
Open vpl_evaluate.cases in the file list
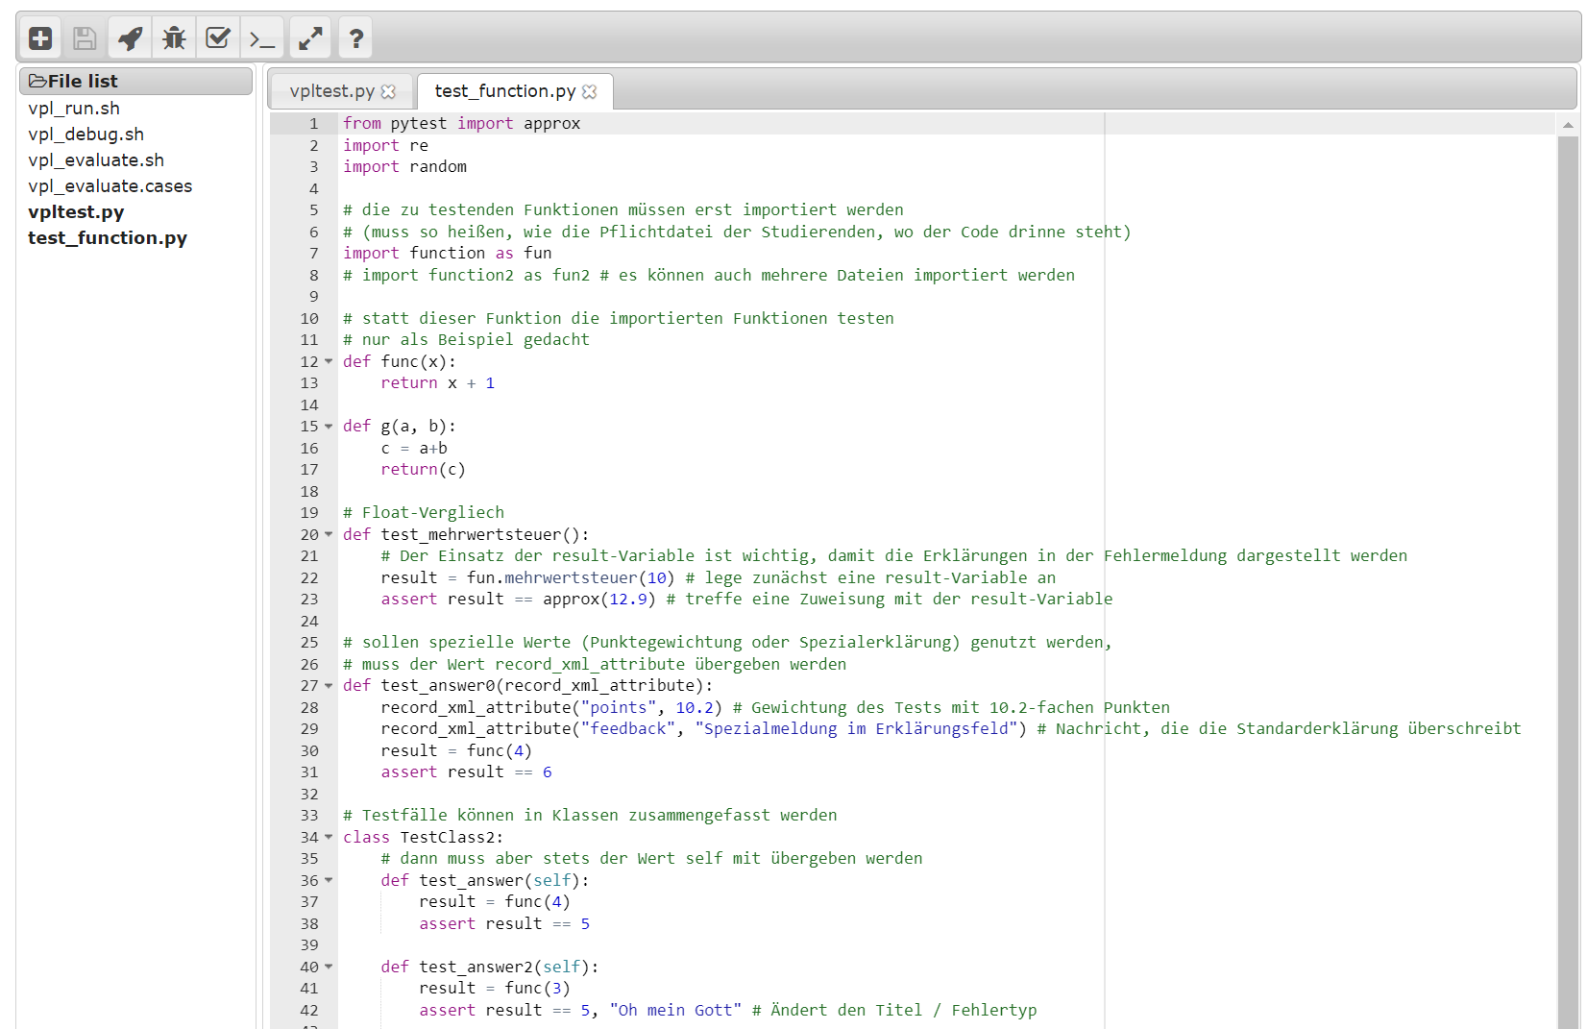point(110,186)
